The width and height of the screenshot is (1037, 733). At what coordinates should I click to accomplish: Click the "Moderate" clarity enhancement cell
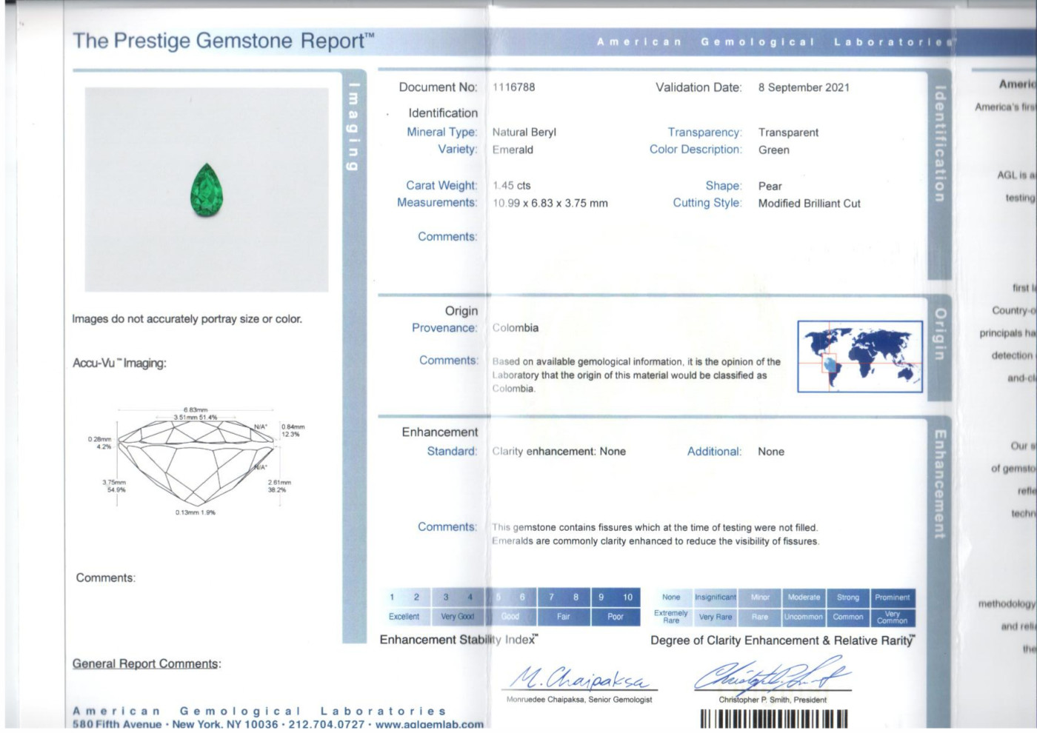804,598
